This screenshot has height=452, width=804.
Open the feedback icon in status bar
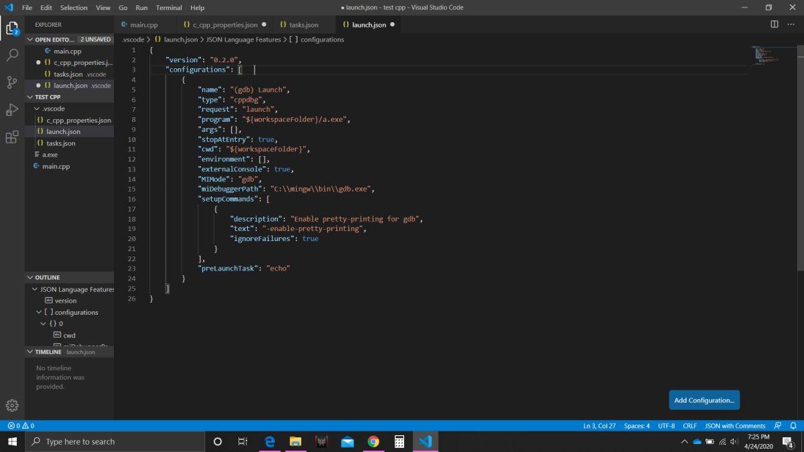click(x=777, y=426)
